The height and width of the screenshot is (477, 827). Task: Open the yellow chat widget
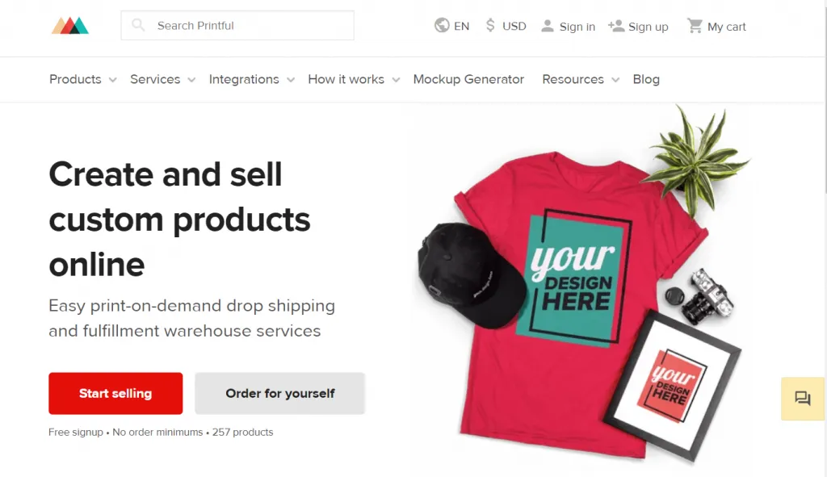tap(803, 399)
